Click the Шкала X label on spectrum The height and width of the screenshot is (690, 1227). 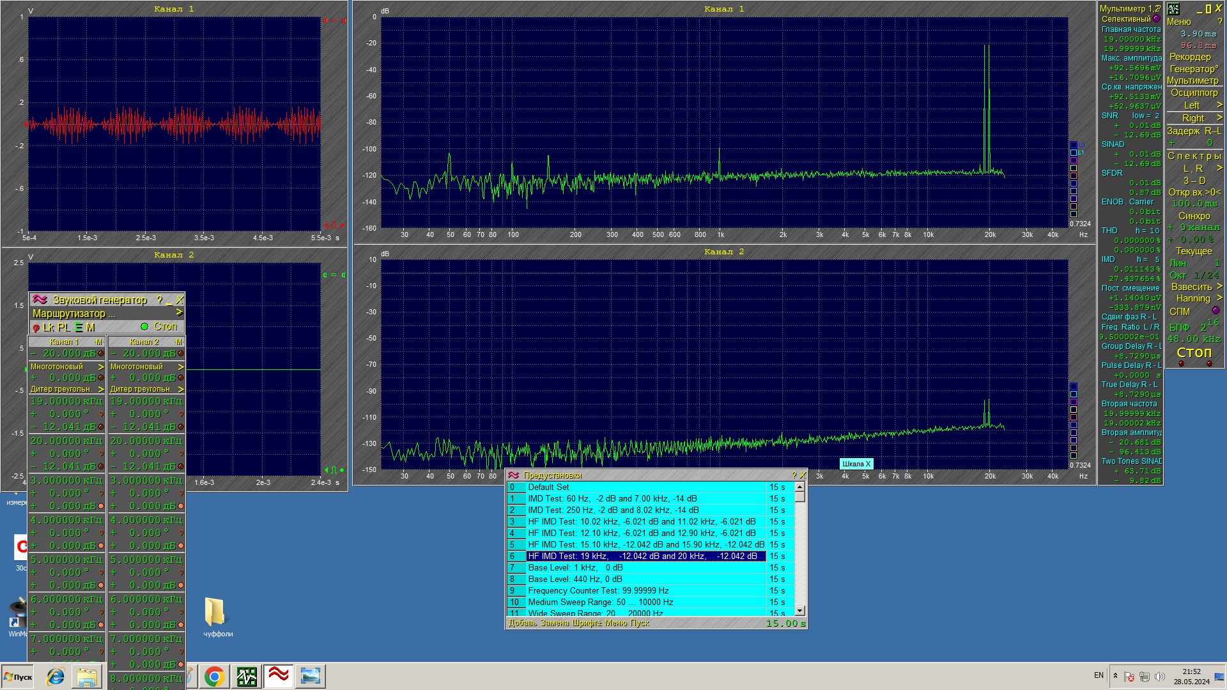856,464
